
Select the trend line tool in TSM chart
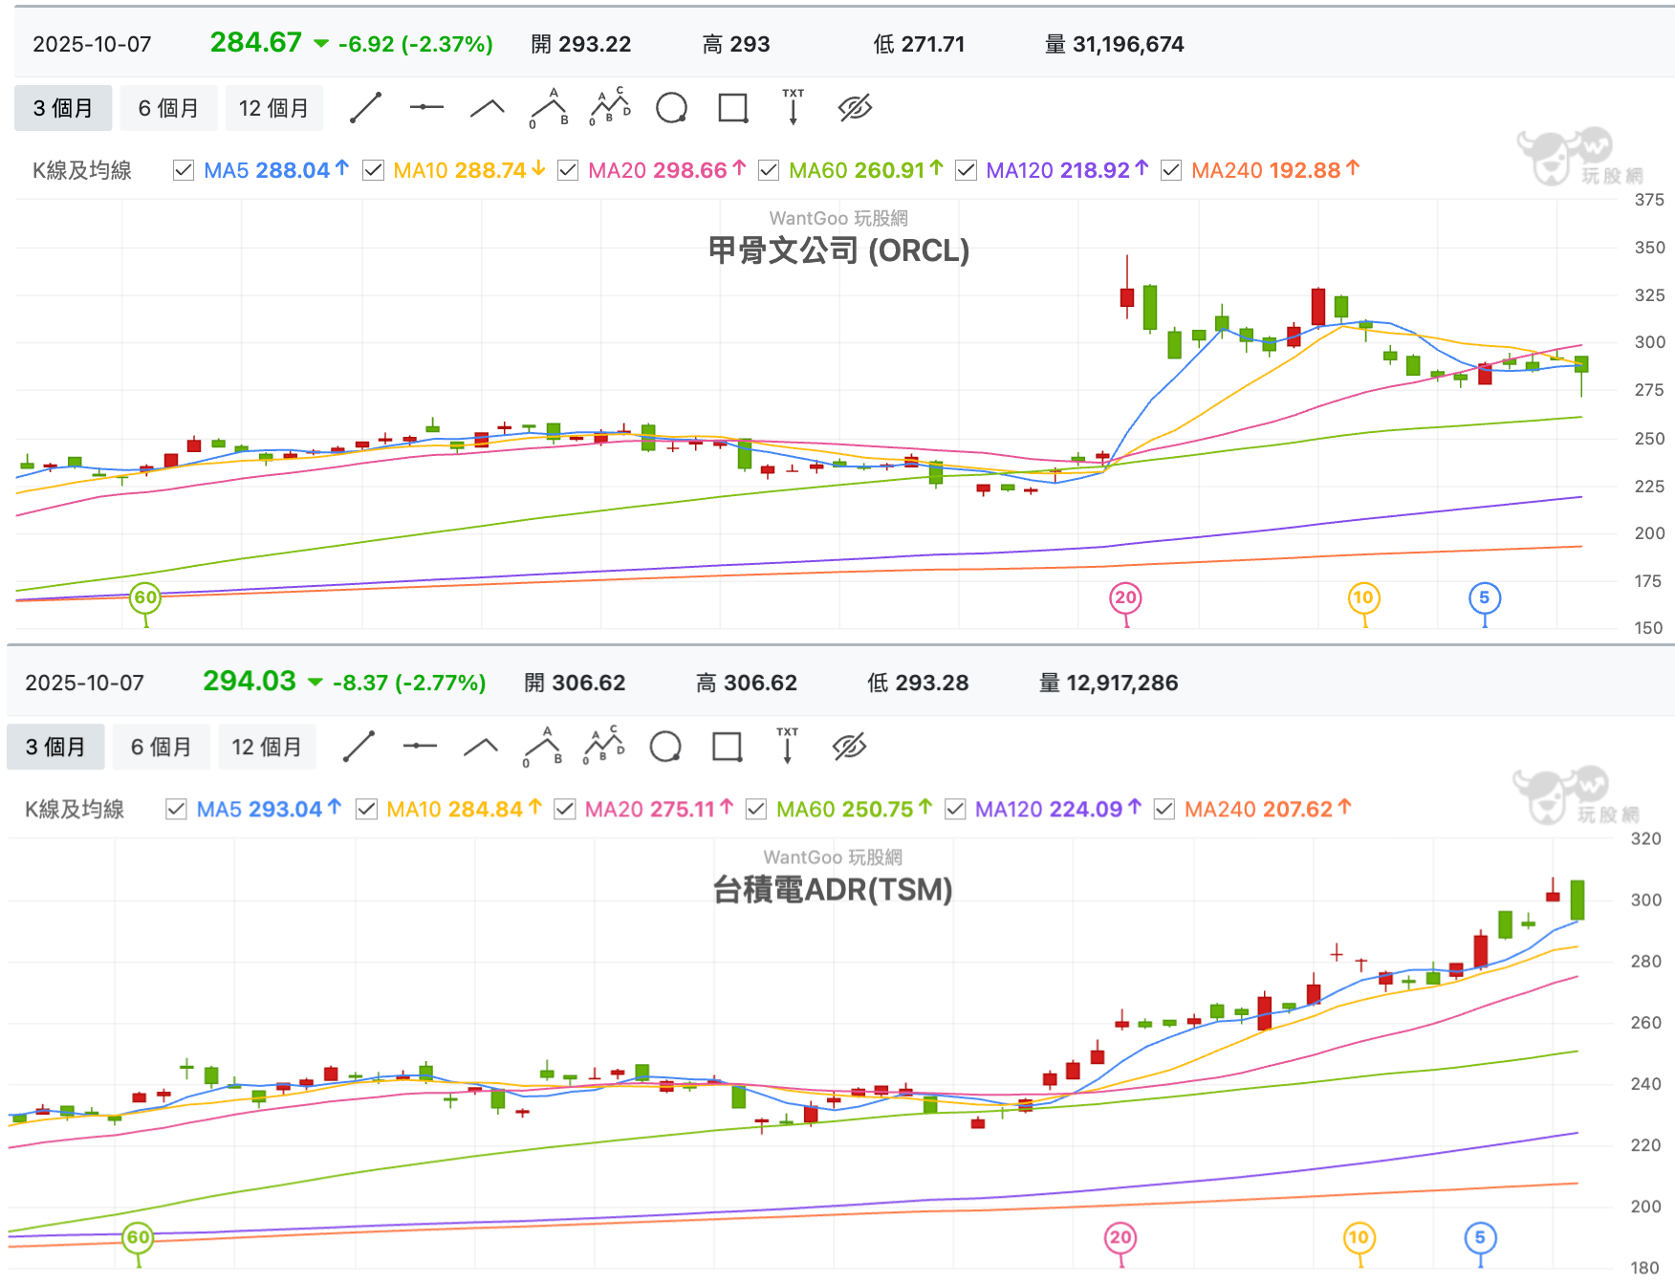[359, 747]
